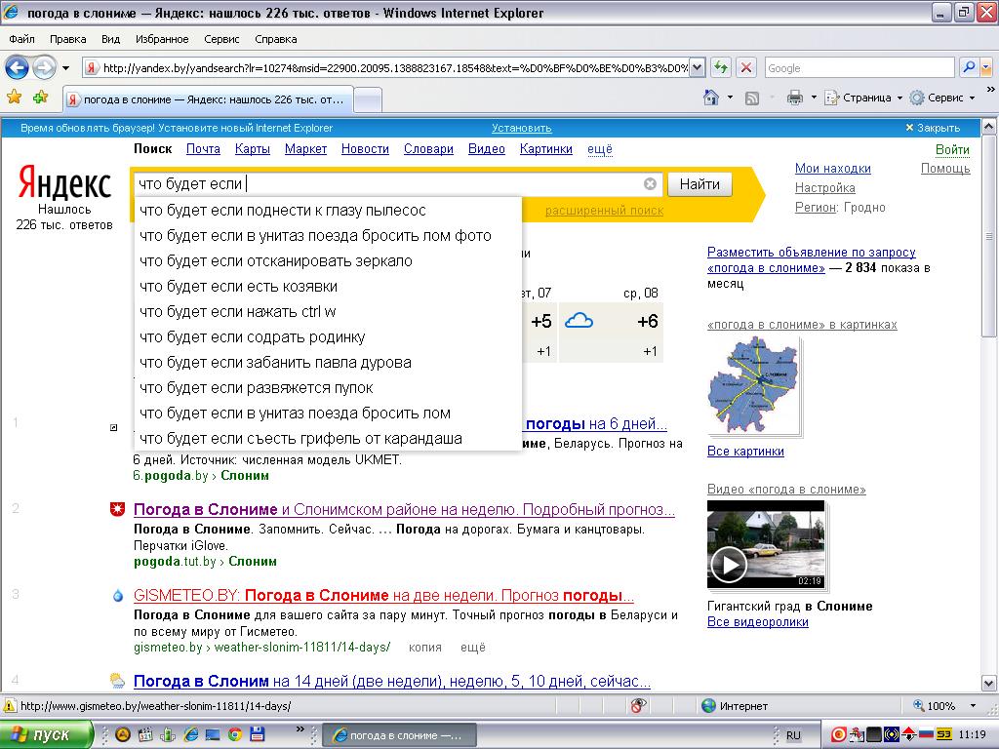The width and height of the screenshot is (999, 749).
Task: Refresh the page using the green arrows icon
Action: tap(721, 67)
